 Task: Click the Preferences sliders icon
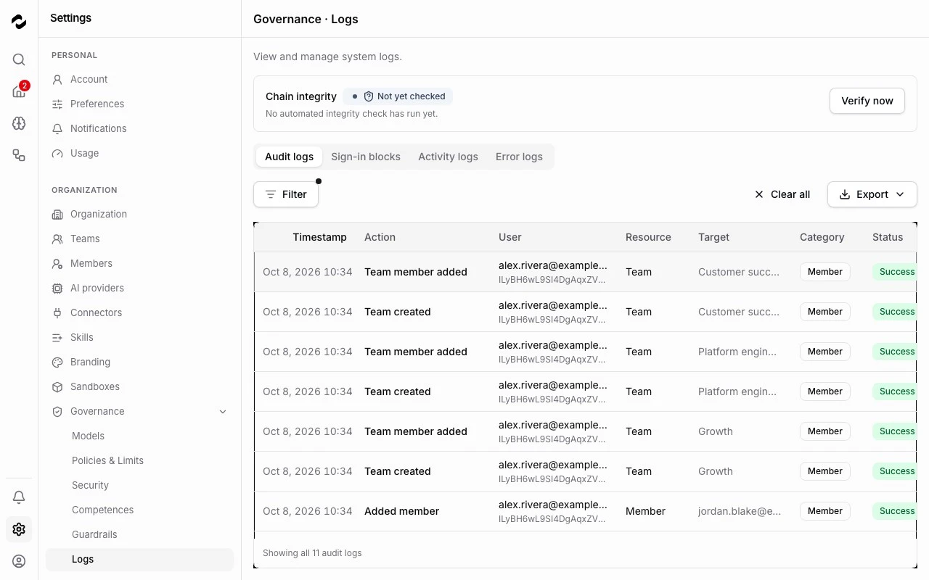pos(57,104)
